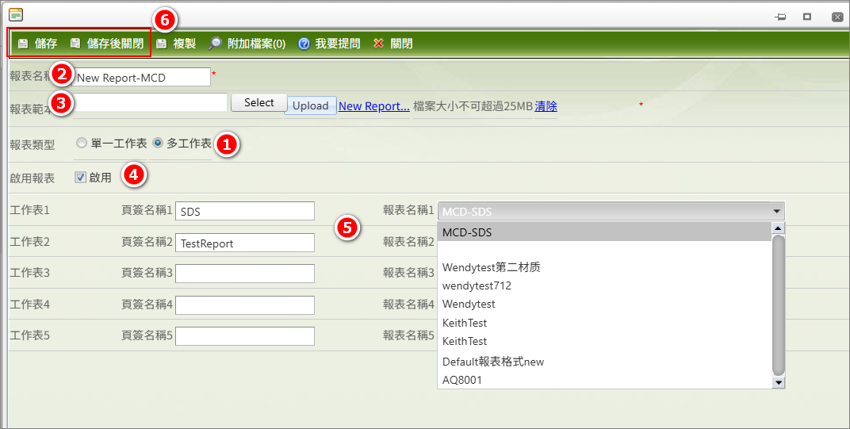Close the window with title bar X
Image resolution: width=850 pixels, height=429 pixels.
[x=837, y=17]
